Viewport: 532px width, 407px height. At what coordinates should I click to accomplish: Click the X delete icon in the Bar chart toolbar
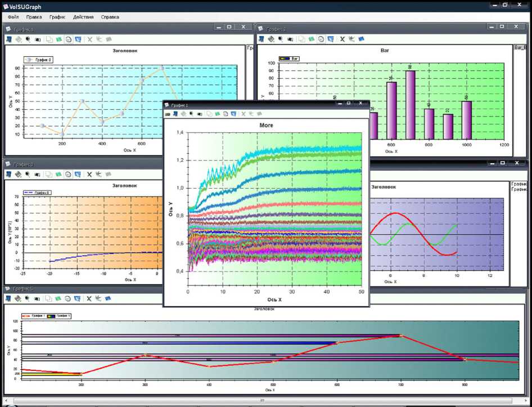click(342, 39)
